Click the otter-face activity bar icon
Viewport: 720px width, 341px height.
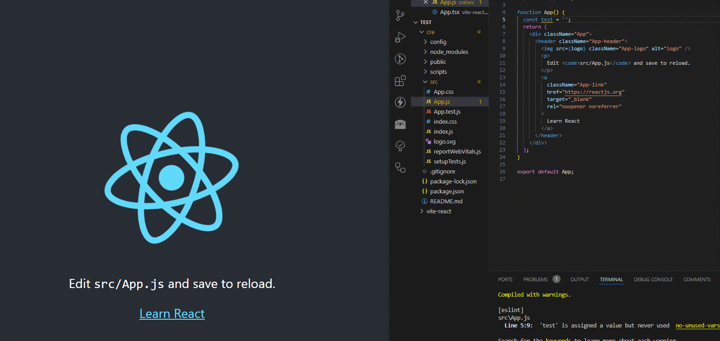point(400,124)
